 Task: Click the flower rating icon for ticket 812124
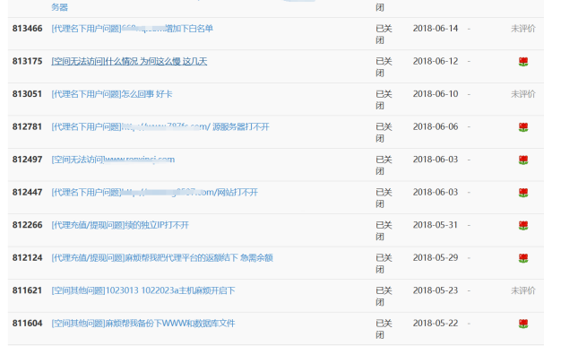[523, 258]
